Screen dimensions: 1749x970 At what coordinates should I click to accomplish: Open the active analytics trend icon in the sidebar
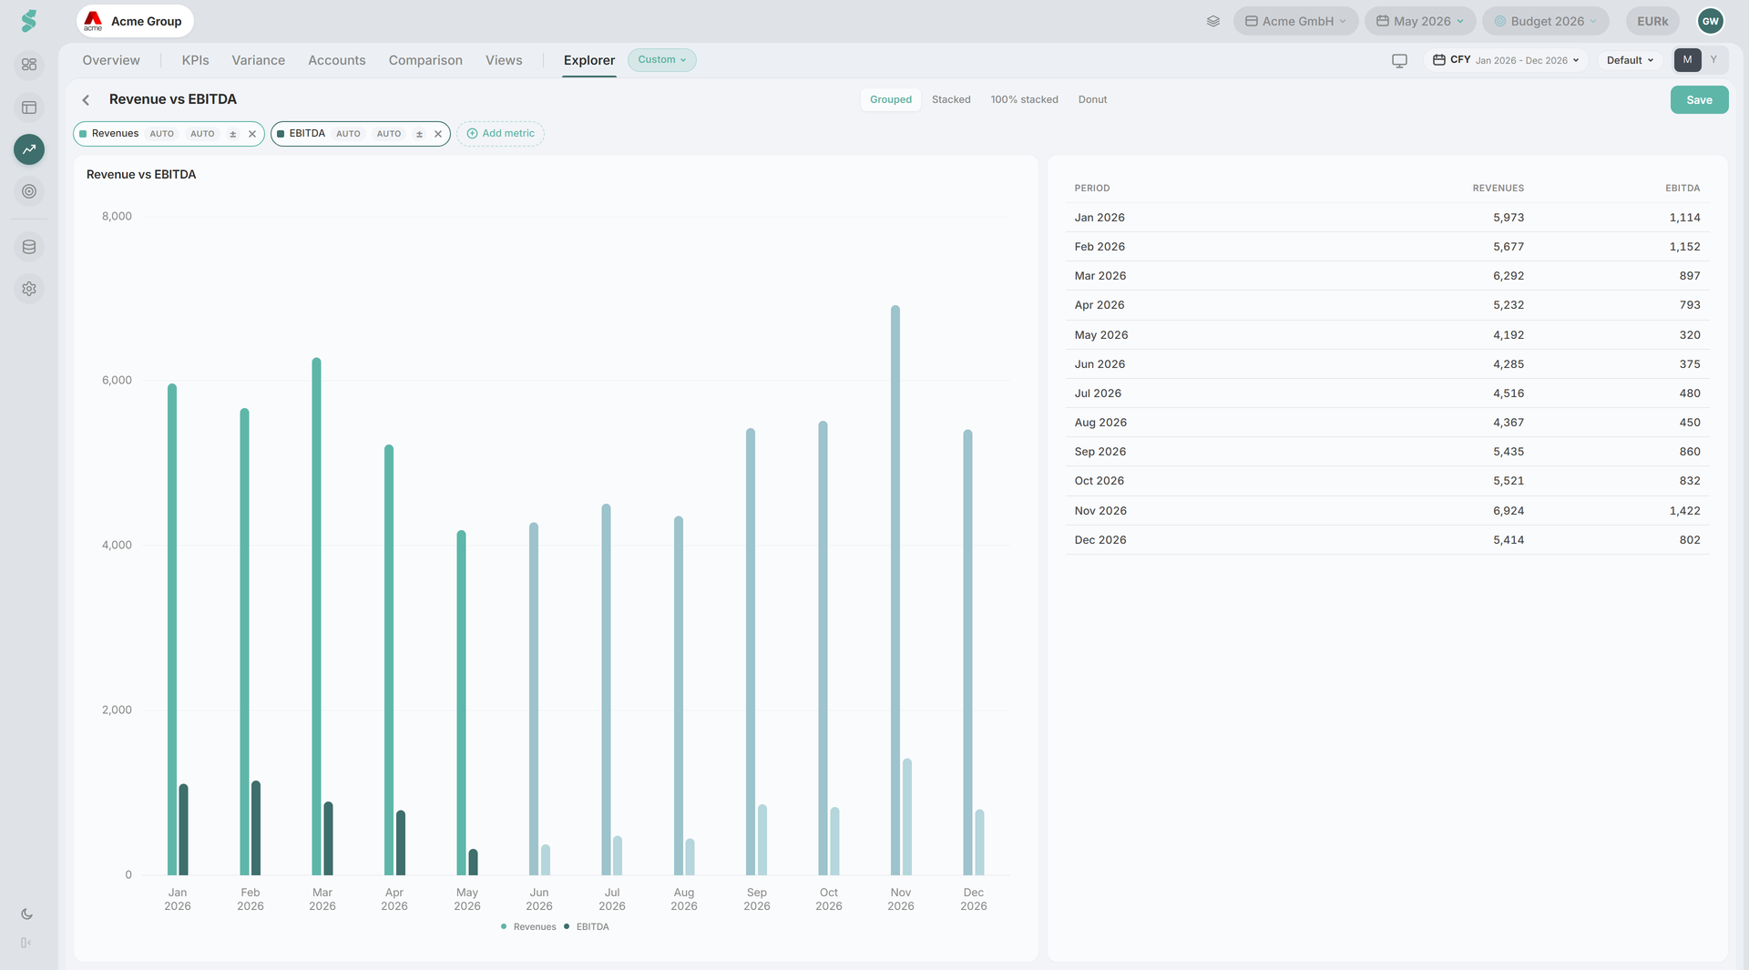pos(29,149)
